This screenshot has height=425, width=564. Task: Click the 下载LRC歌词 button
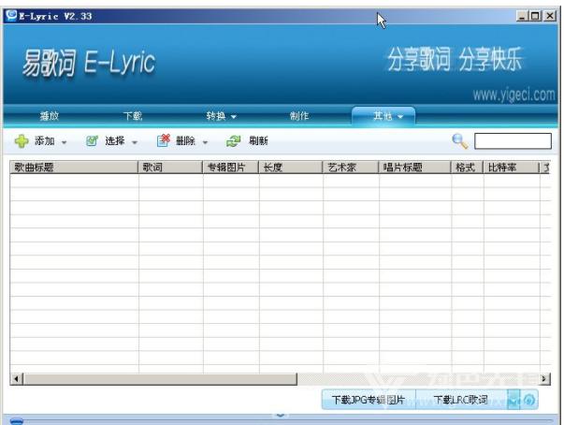coord(461,400)
